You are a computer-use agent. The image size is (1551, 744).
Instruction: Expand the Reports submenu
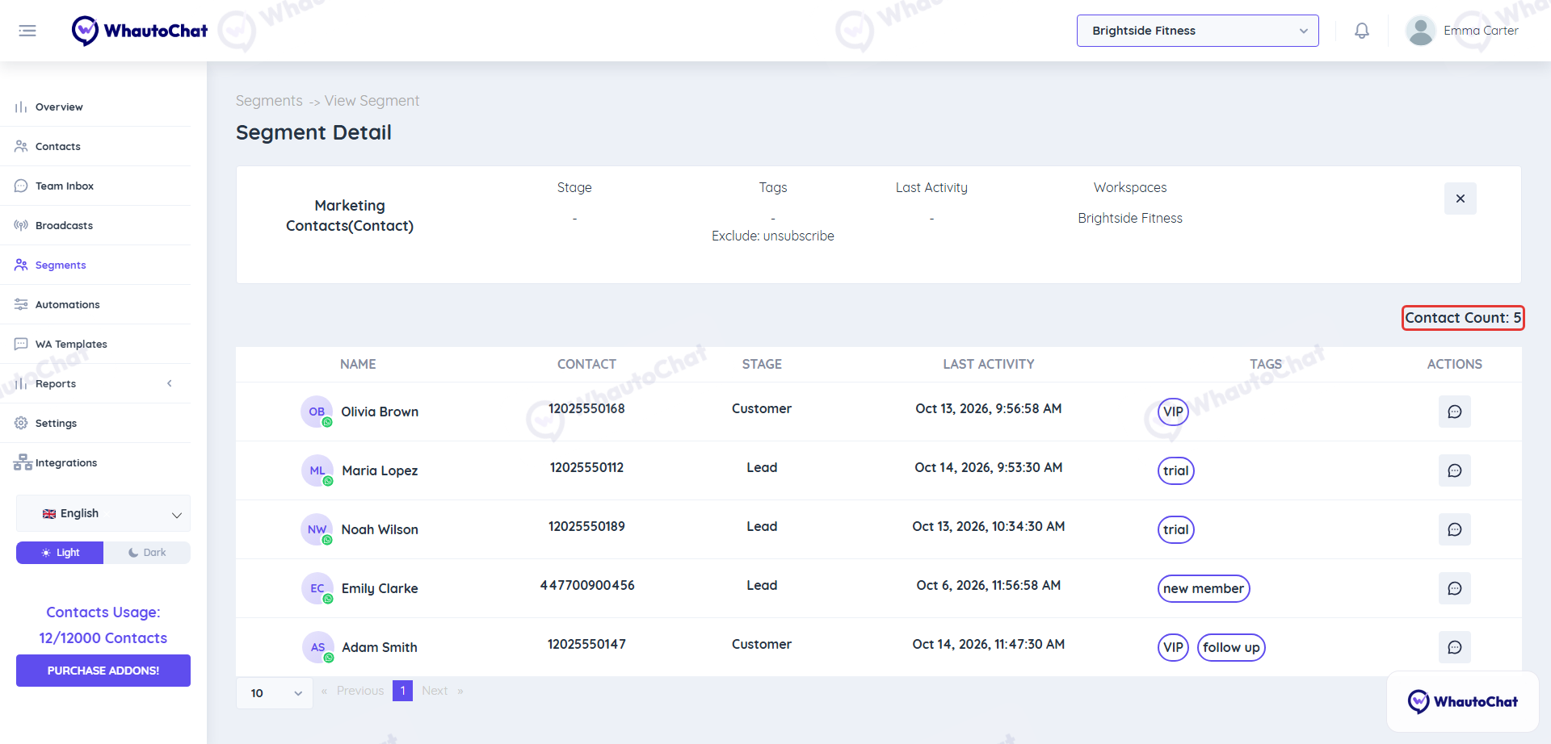coord(95,383)
